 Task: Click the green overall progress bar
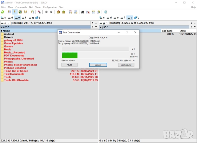[x=70, y=55]
